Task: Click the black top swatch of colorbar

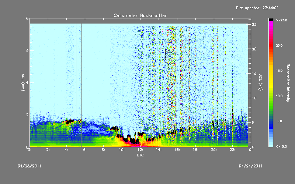Action: pos(271,20)
